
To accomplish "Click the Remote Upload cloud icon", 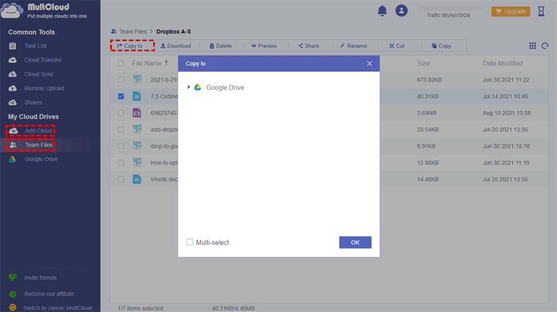I will 12,89.
